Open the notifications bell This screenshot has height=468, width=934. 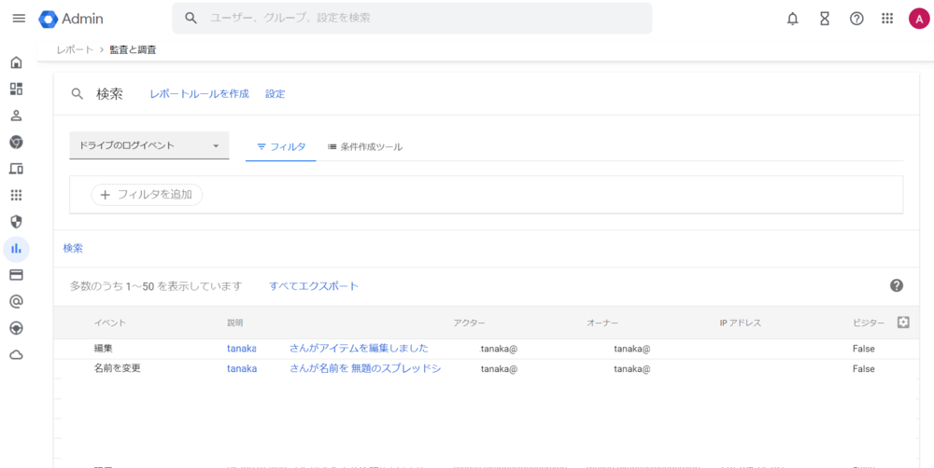[x=793, y=19]
